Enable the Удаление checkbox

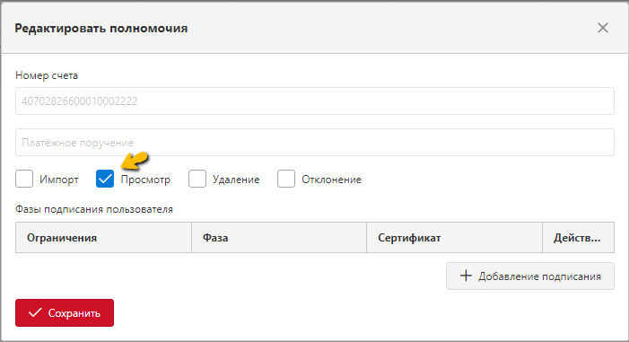pyautogui.click(x=197, y=179)
